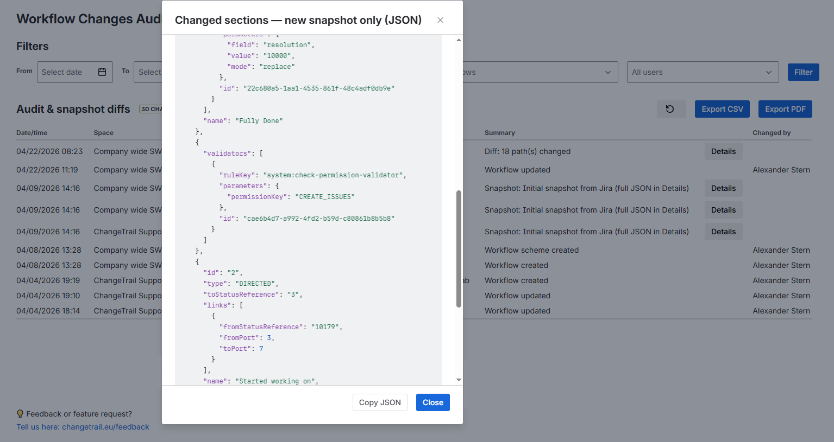This screenshot has width=834, height=442.
Task: Click the scroll-up arrow in the JSON viewer
Action: (458, 40)
